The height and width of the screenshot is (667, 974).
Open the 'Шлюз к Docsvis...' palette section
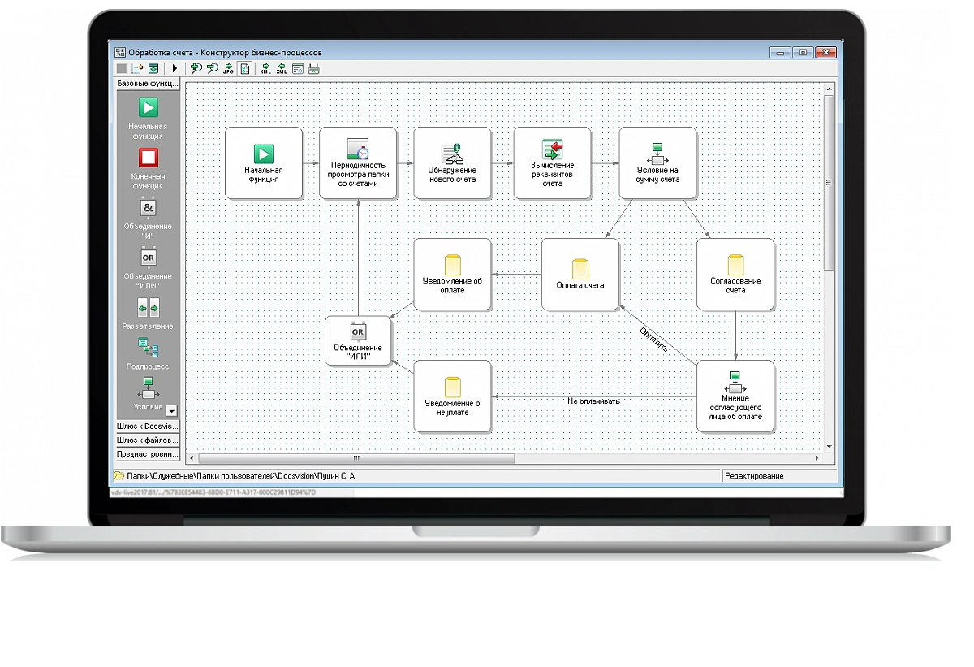(x=148, y=426)
